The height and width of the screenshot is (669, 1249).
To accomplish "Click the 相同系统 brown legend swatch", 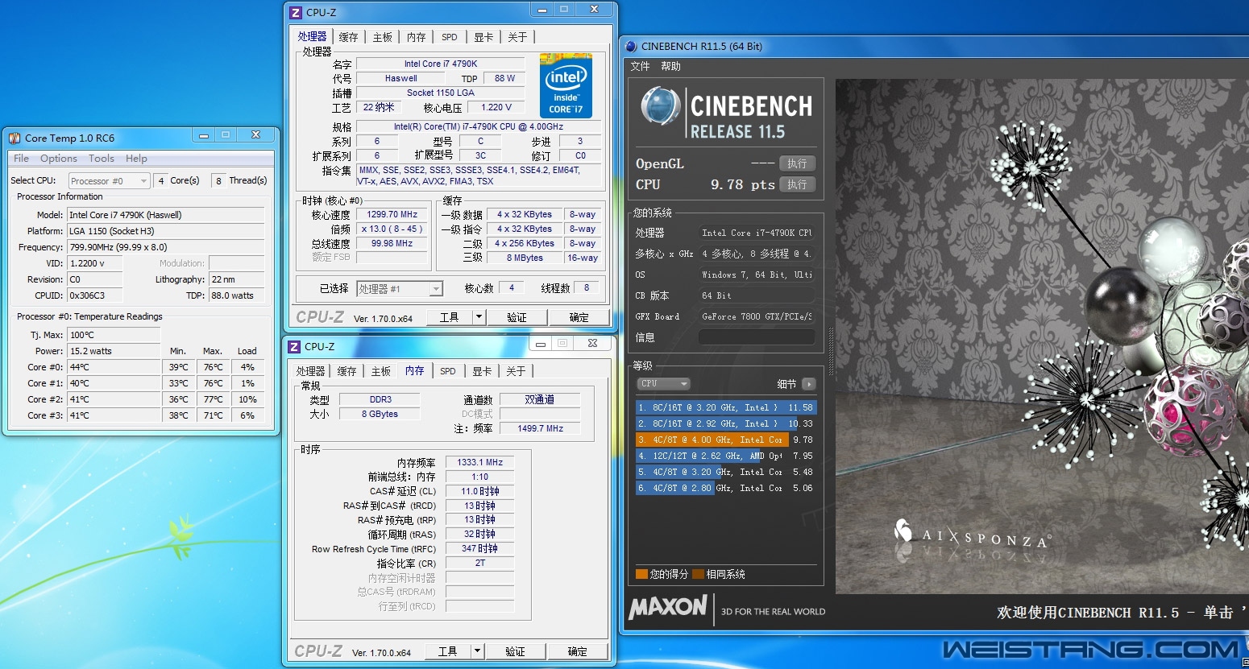I will [698, 574].
